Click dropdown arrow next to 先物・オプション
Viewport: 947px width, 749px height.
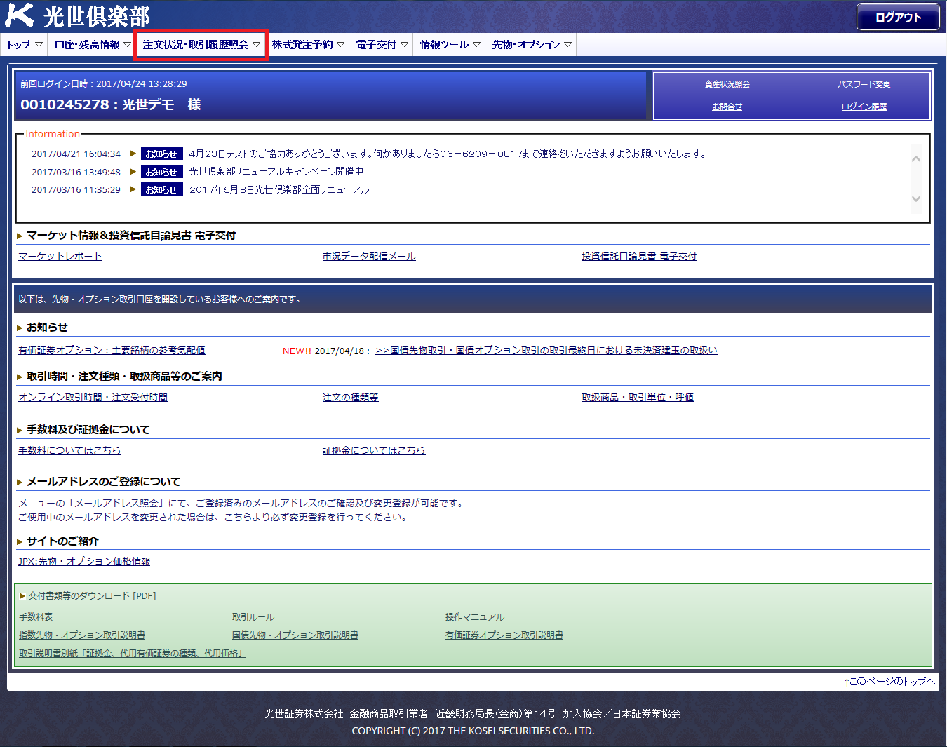(x=567, y=44)
